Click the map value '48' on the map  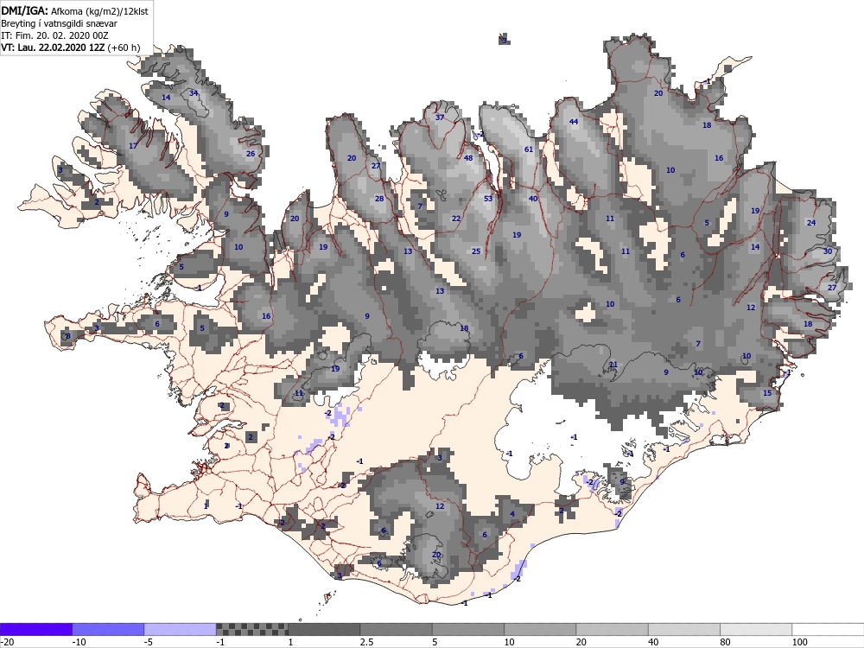coord(468,158)
